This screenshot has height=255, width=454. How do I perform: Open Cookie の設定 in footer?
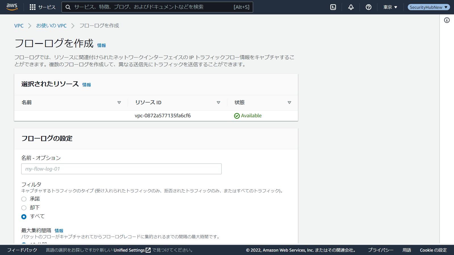pos(433,250)
